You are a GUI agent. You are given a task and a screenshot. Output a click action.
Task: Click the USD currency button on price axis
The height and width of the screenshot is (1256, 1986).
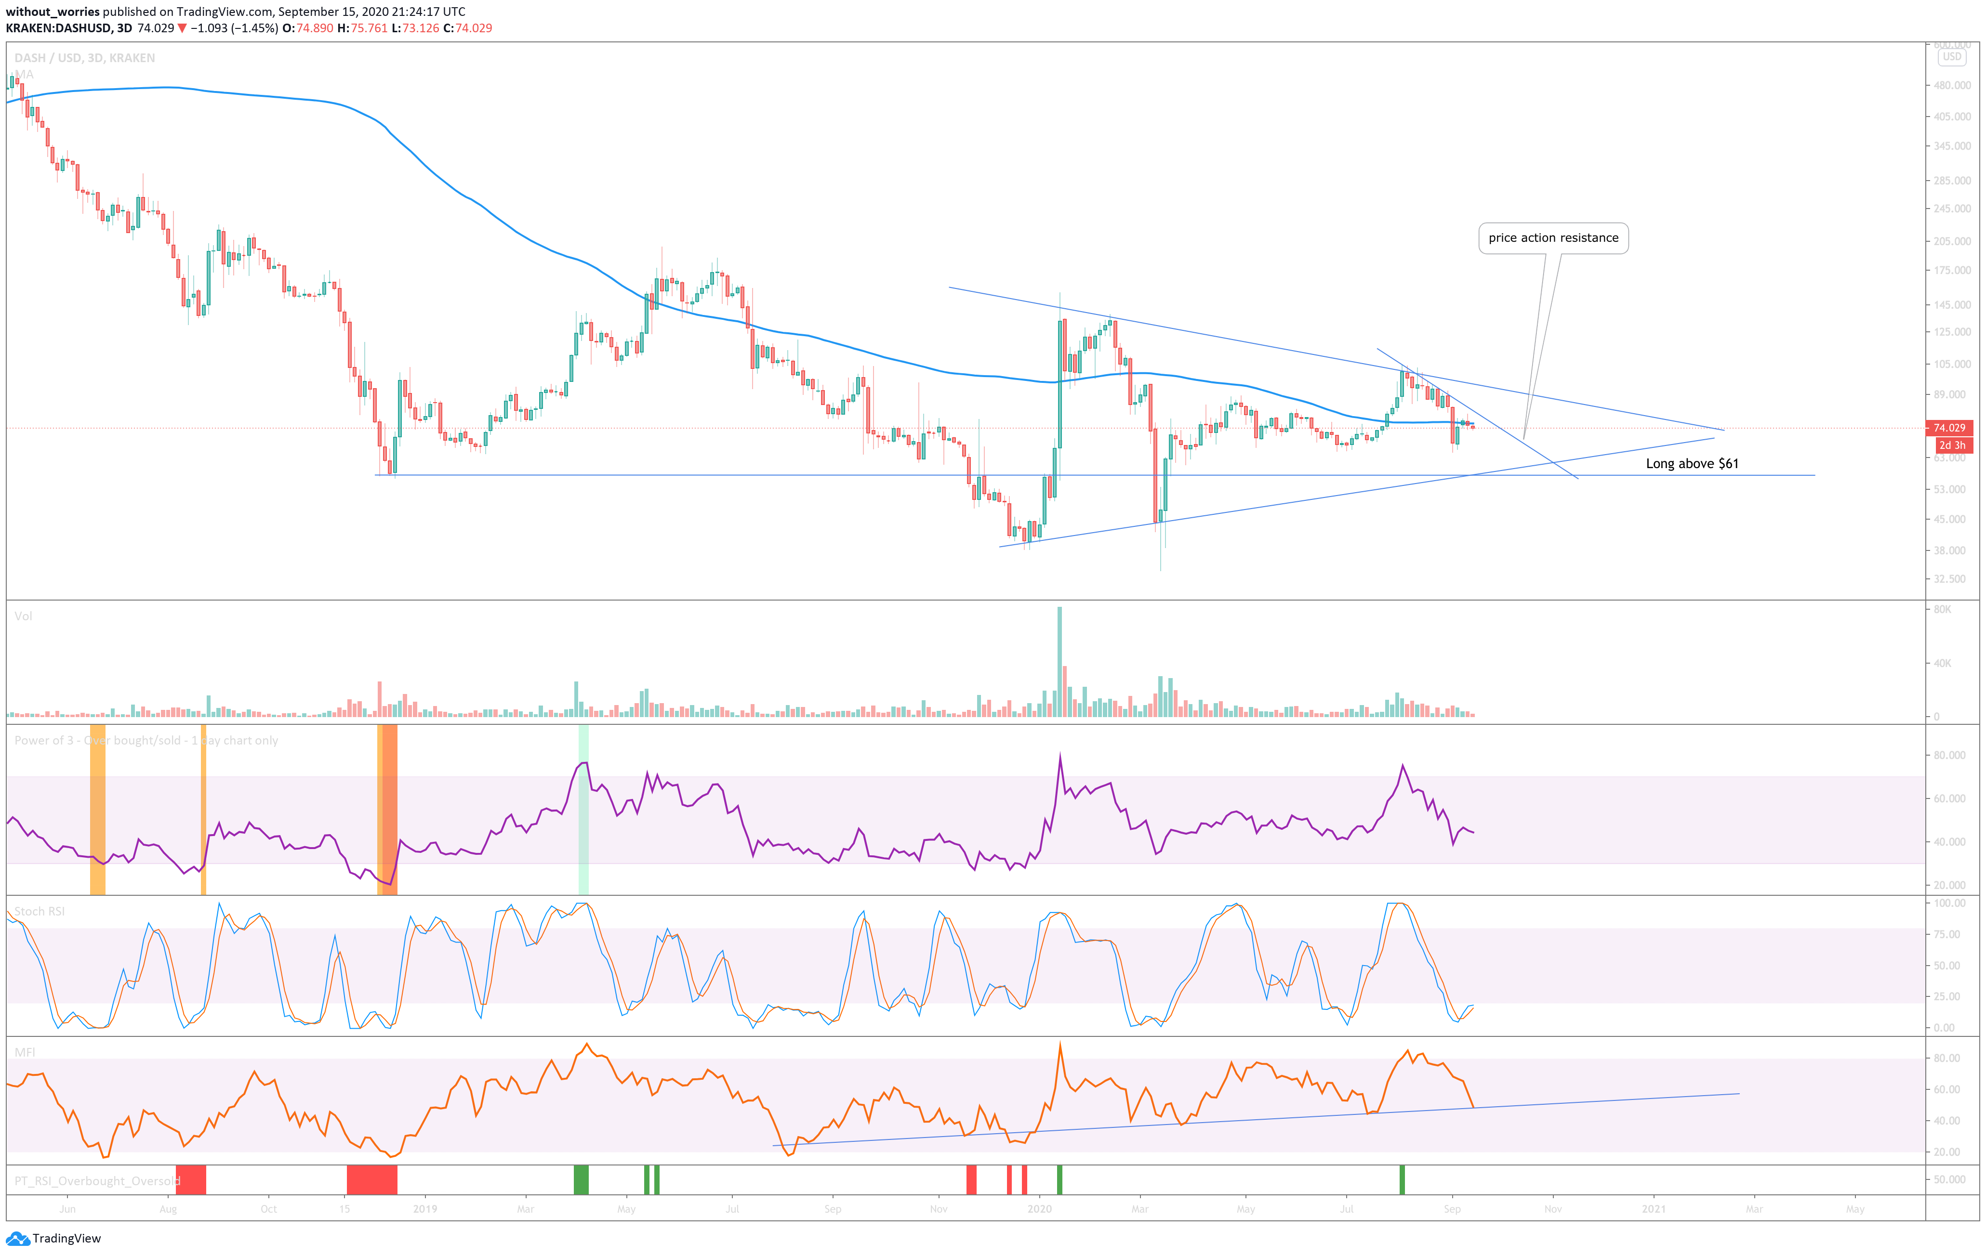coord(1951,57)
